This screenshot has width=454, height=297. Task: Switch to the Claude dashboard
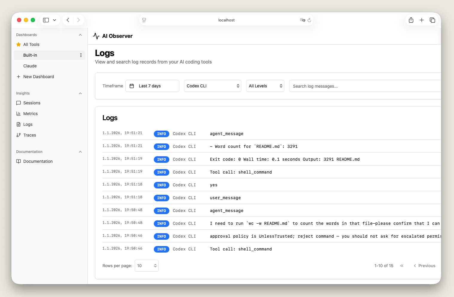tap(30, 66)
